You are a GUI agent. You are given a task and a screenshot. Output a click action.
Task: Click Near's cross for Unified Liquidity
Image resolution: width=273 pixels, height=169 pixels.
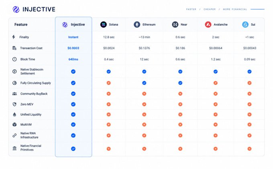pyautogui.click(x=180, y=115)
